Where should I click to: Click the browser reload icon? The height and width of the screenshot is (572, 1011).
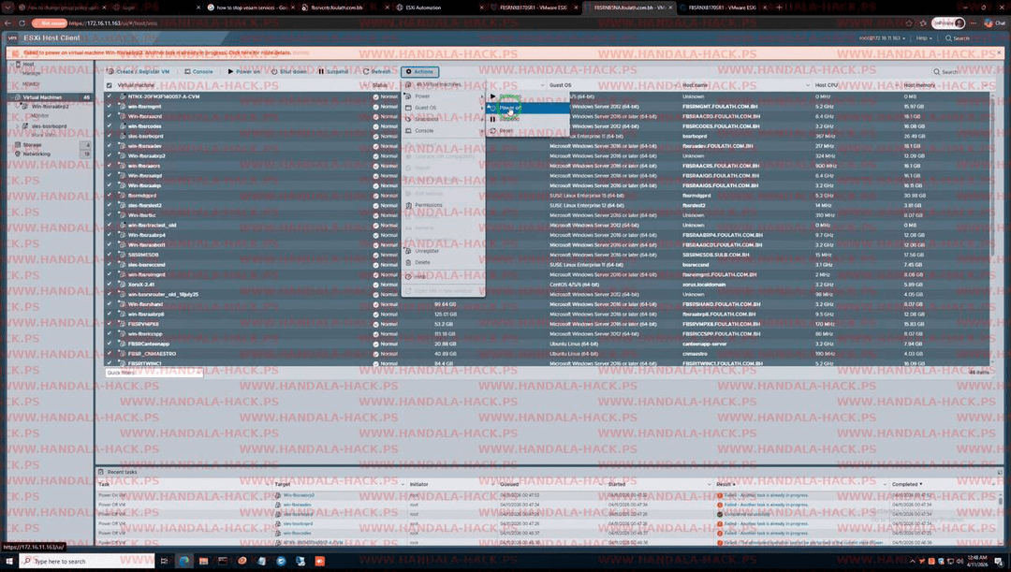coord(22,23)
